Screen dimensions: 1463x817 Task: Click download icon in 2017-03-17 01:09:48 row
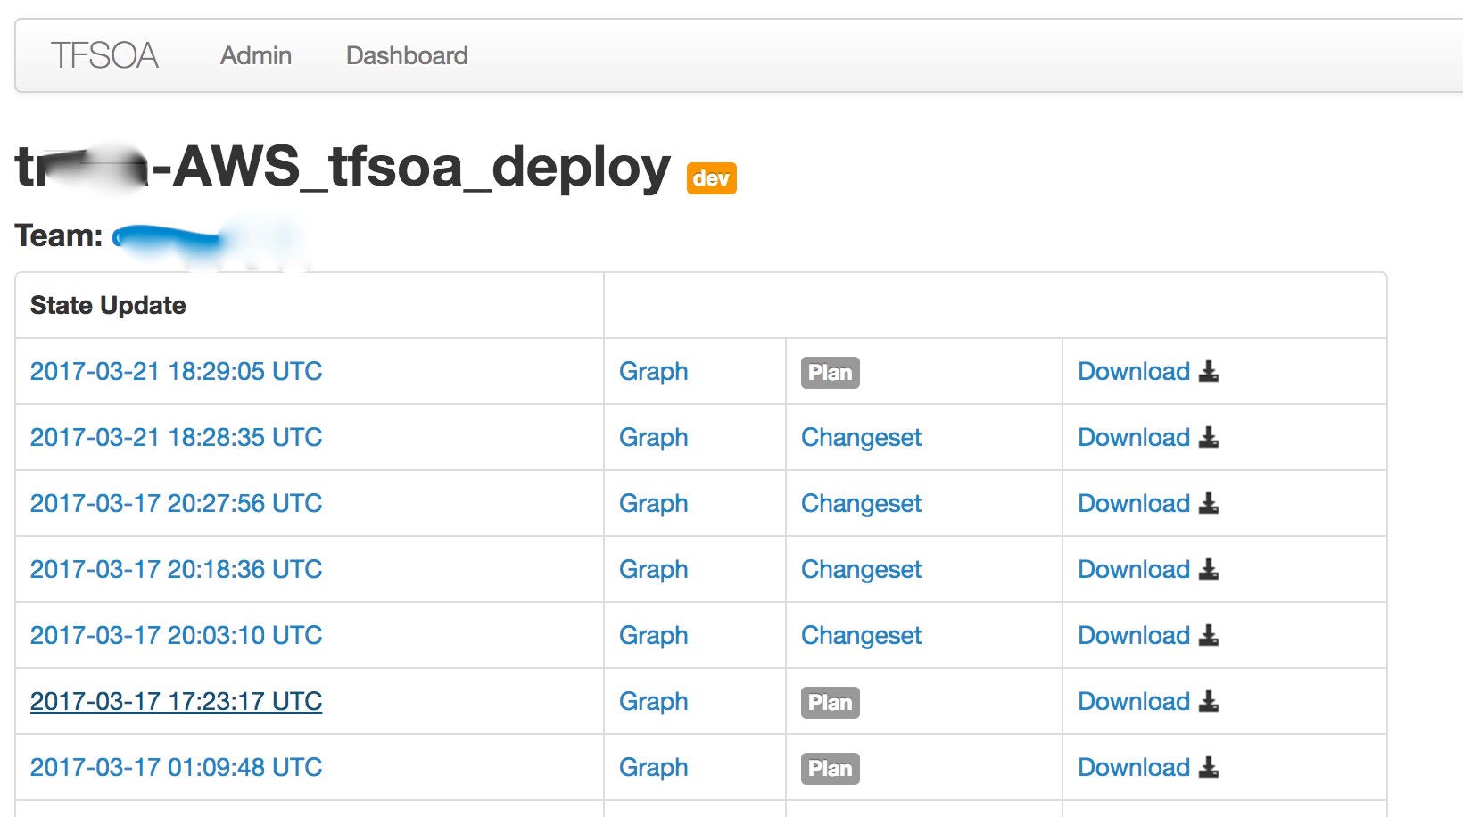click(x=1209, y=767)
